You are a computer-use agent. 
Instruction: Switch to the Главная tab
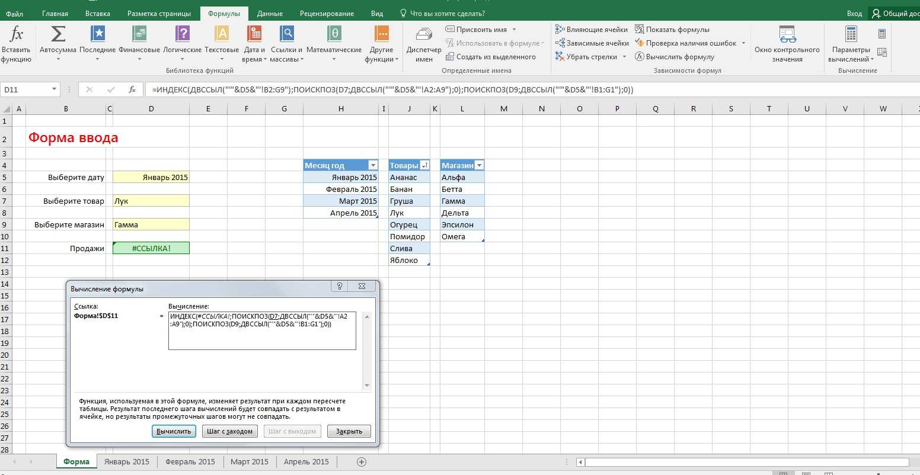[56, 14]
